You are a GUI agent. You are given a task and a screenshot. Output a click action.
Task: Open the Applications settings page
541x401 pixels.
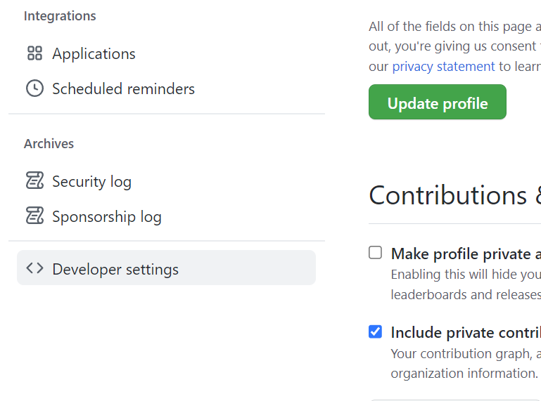(94, 53)
